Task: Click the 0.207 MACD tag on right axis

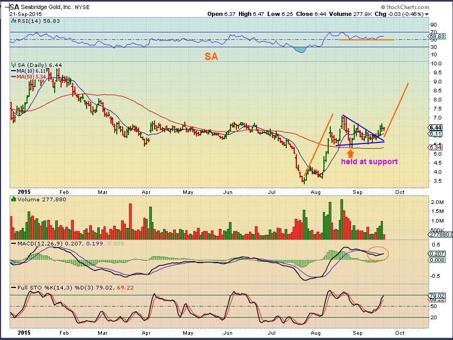Action: coord(437,254)
